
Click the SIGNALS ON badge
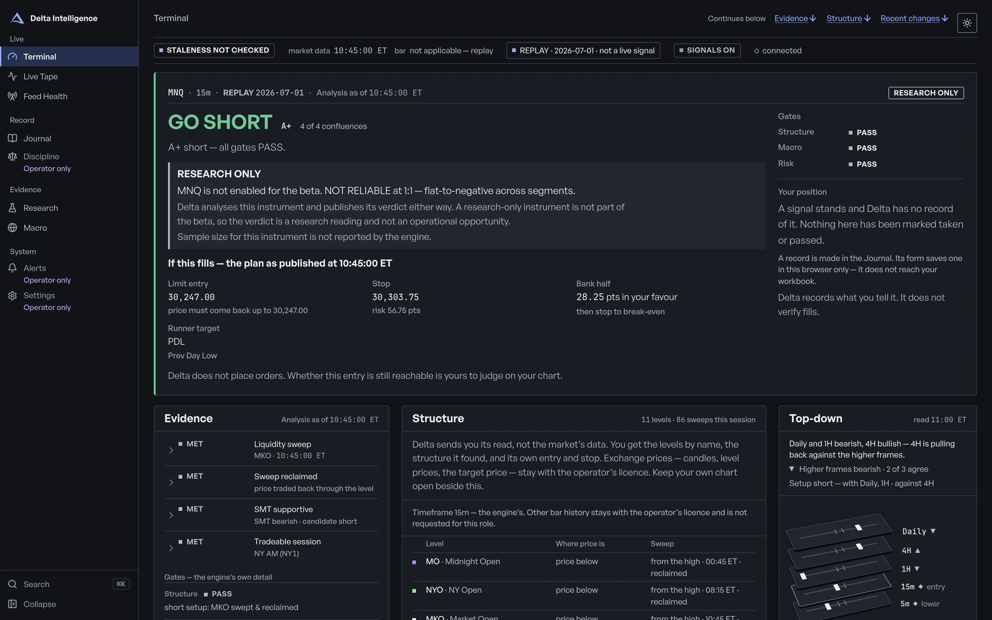click(707, 50)
